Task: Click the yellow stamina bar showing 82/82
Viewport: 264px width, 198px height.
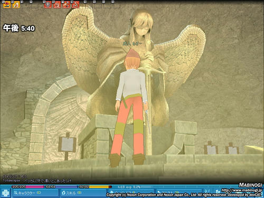Action: [95, 187]
